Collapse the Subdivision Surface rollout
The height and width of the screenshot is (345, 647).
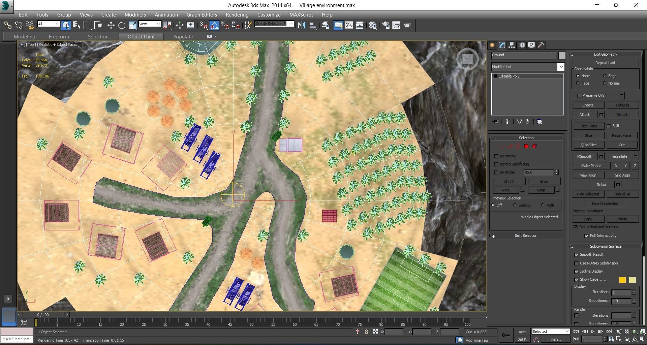605,247
